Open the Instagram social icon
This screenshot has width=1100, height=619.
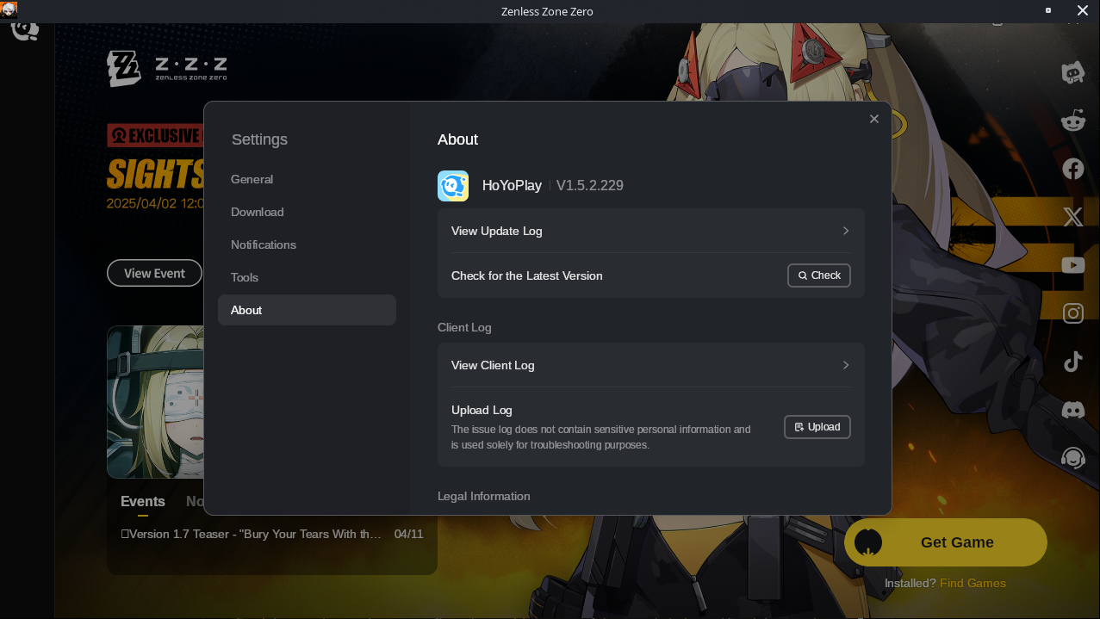[x=1072, y=313]
